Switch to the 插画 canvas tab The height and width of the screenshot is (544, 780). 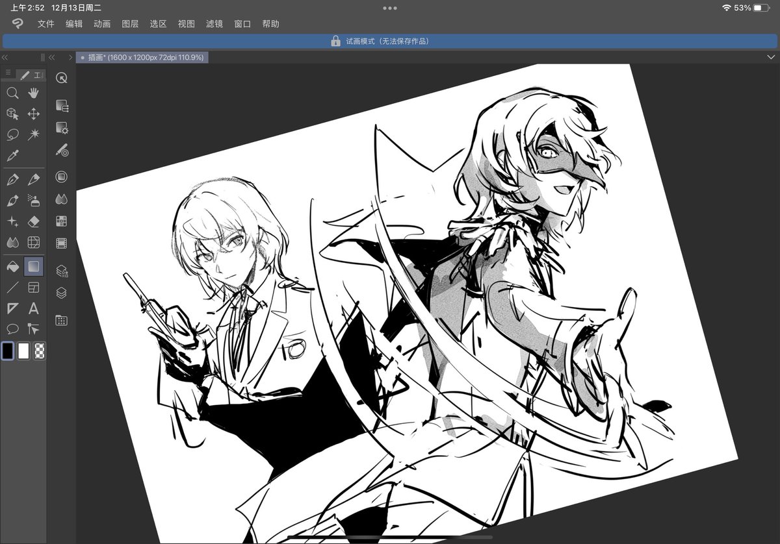tap(142, 57)
